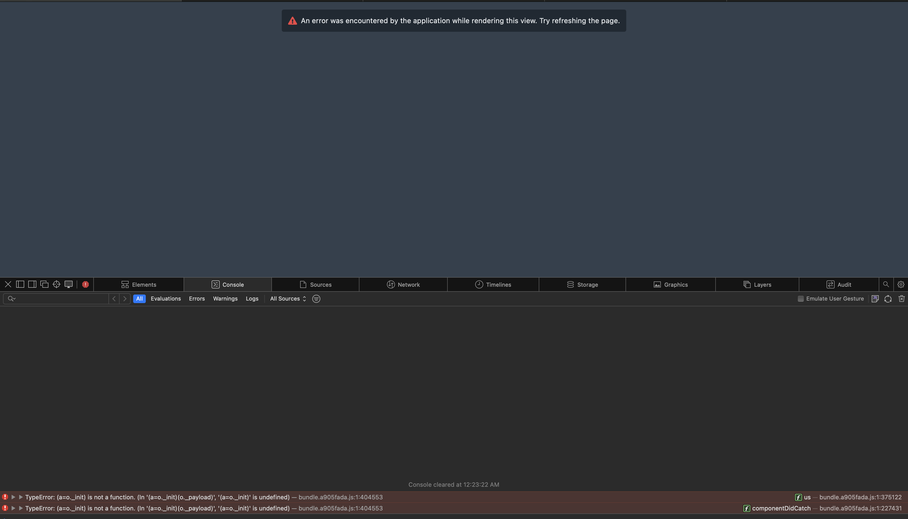Open Web Inspector settings gear

(901, 284)
